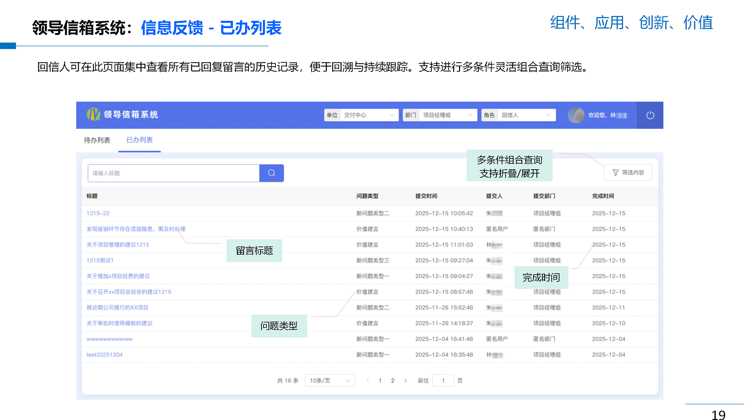Click the search magnifier icon

pyautogui.click(x=271, y=173)
